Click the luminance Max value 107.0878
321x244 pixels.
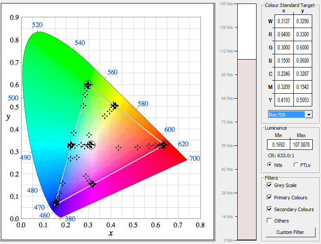click(301, 145)
